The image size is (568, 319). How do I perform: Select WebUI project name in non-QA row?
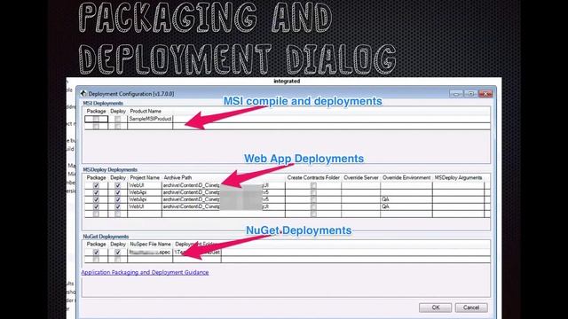tap(145, 185)
